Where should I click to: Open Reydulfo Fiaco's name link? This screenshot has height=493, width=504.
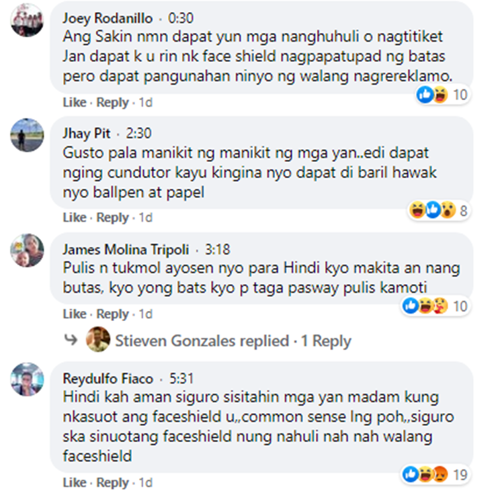tap(108, 379)
